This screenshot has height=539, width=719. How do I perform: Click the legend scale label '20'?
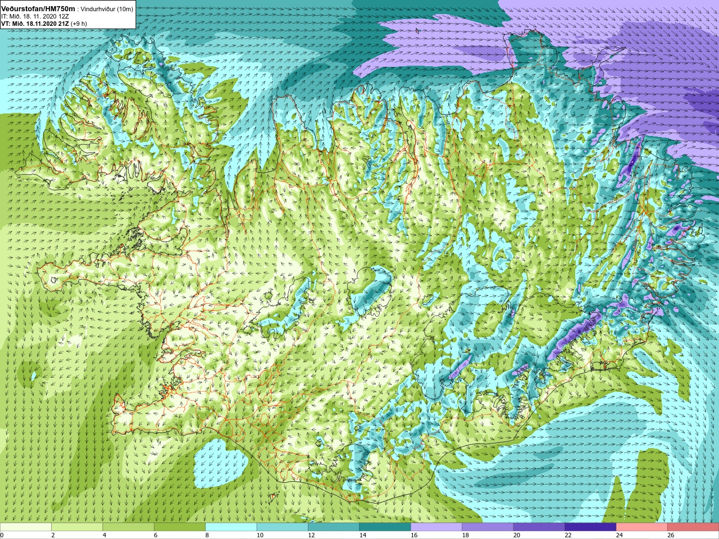pos(516,535)
